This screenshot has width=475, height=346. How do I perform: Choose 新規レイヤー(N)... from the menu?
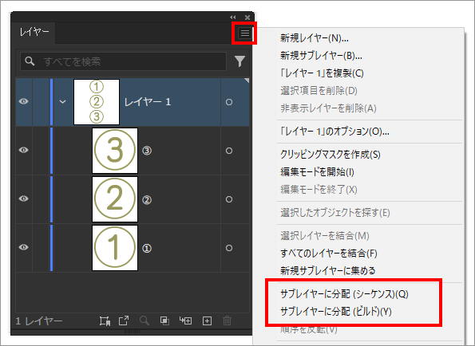[315, 38]
